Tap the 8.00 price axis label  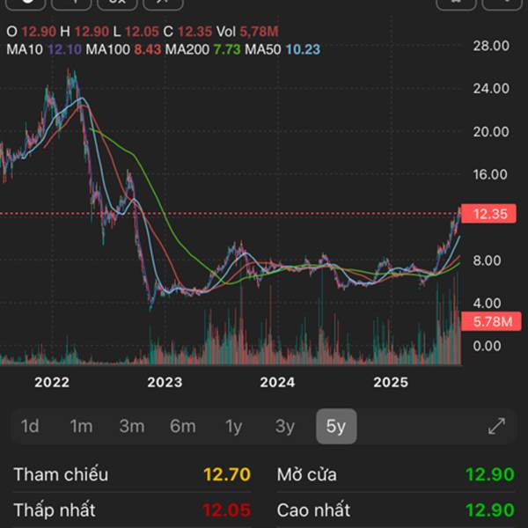[487, 260]
